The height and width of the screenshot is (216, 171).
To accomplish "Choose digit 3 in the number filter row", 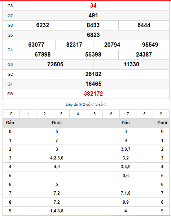I will click(61, 114).
